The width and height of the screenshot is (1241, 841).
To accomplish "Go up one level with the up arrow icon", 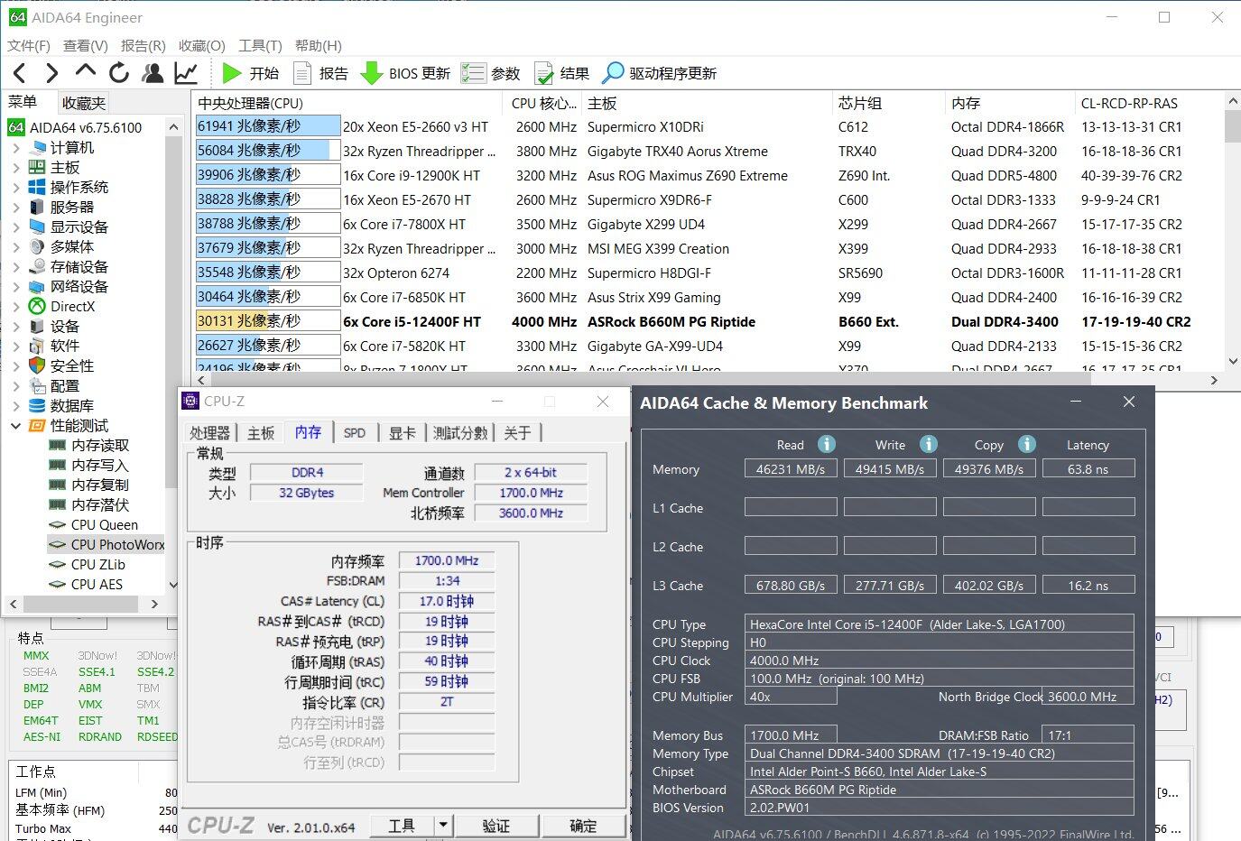I will pos(86,71).
